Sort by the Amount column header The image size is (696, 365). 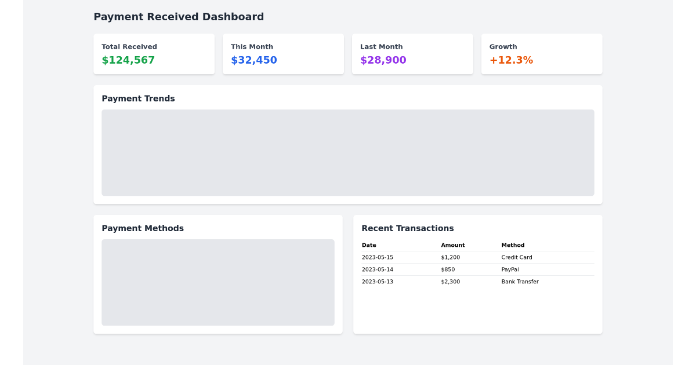tap(453, 245)
